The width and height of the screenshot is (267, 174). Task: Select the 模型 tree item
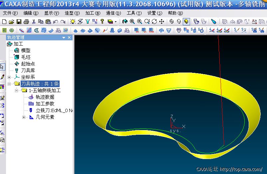pos(22,50)
